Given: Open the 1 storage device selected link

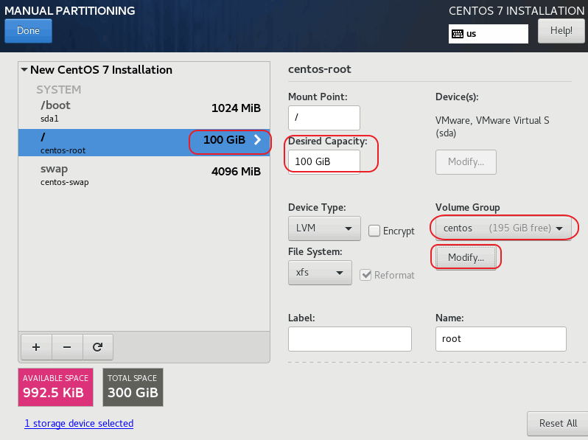Looking at the screenshot, I should (x=79, y=424).
